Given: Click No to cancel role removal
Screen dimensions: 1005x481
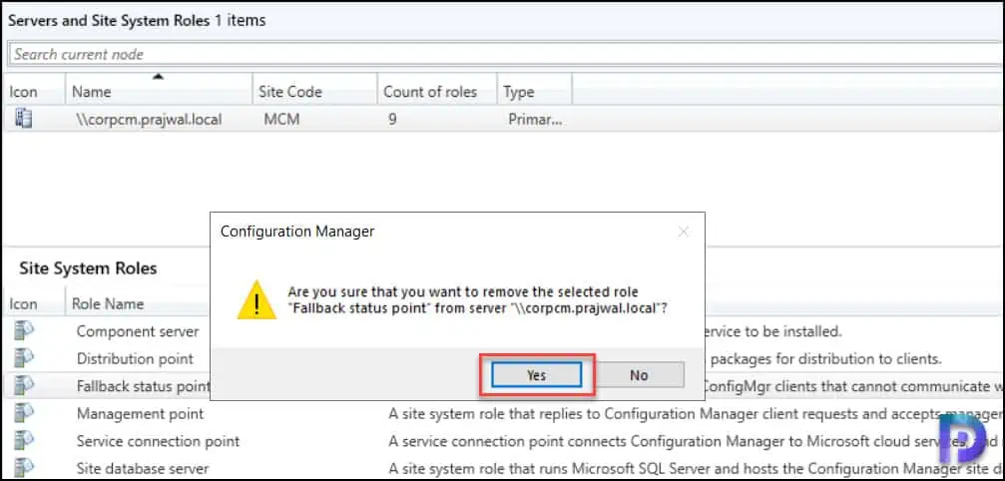Looking at the screenshot, I should coord(639,374).
